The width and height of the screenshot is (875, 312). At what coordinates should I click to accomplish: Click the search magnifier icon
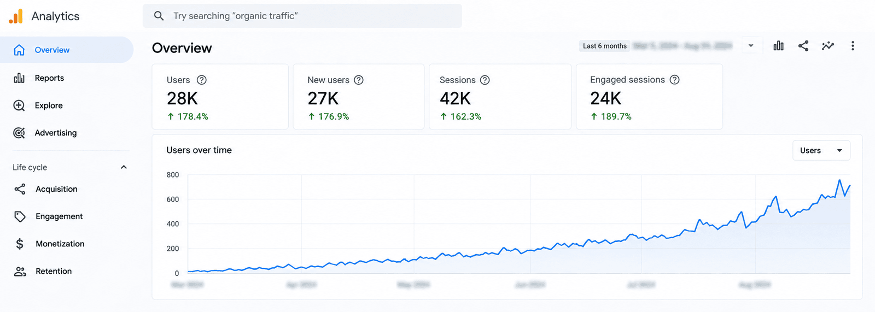click(159, 16)
